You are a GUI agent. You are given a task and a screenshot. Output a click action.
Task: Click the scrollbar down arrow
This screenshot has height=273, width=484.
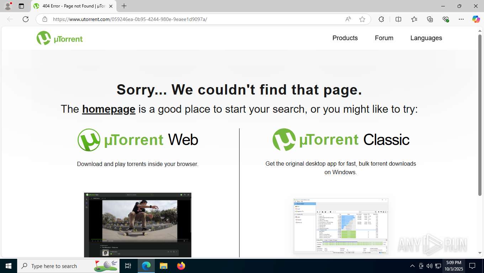[480, 253]
